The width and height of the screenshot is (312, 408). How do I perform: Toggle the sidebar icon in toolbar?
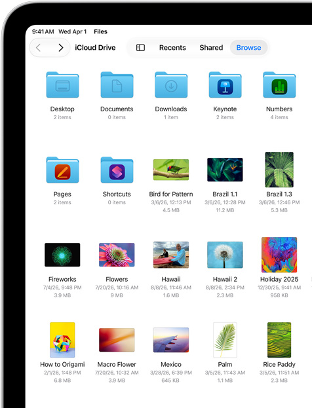tap(141, 48)
